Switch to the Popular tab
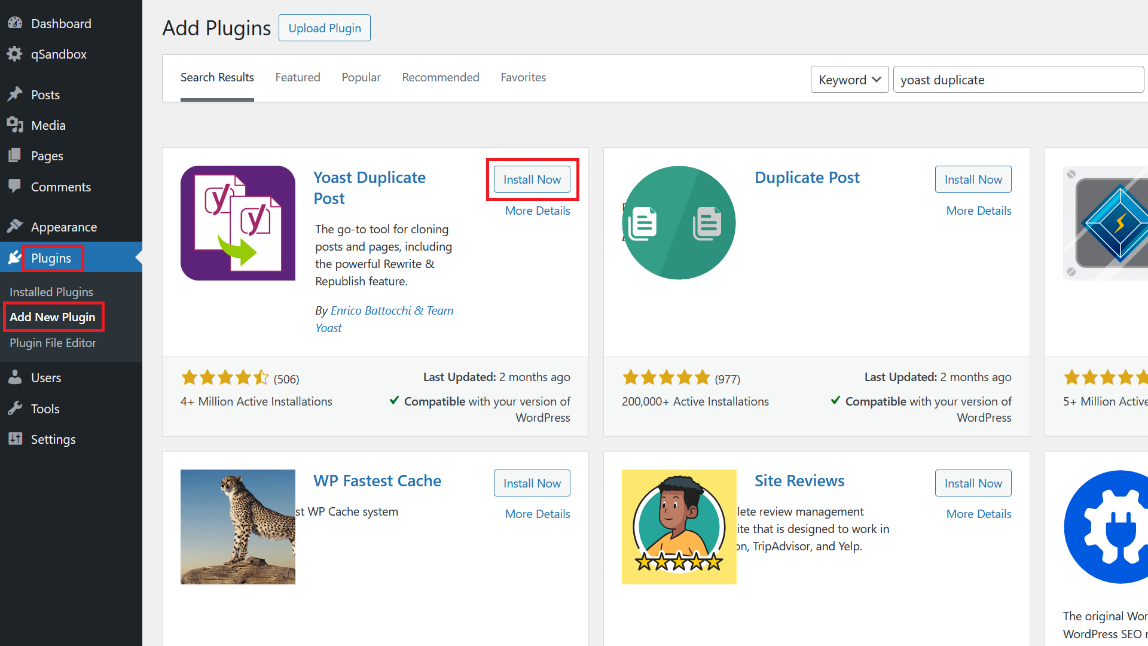The width and height of the screenshot is (1148, 646). pyautogui.click(x=361, y=77)
